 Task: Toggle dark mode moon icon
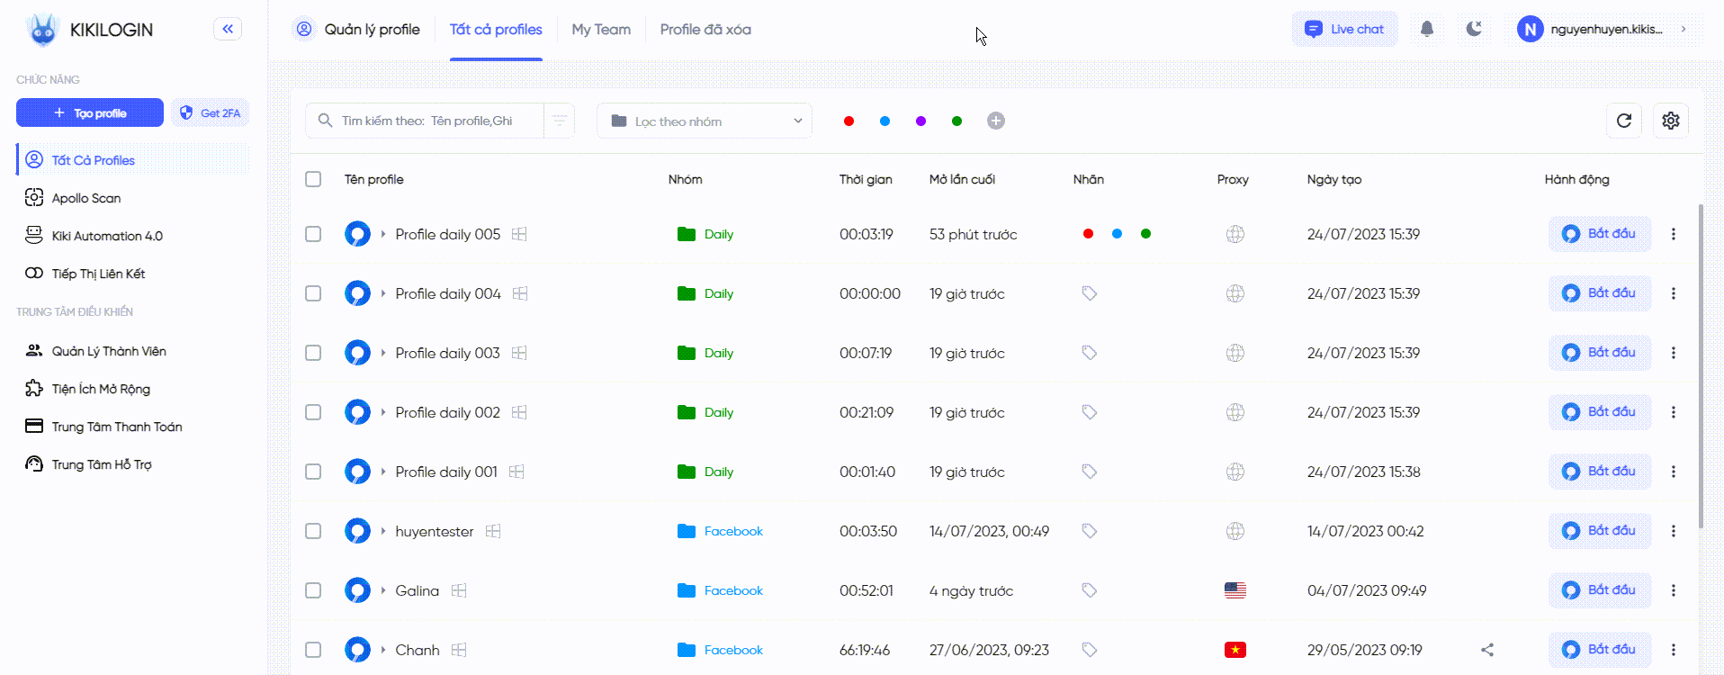tap(1473, 29)
